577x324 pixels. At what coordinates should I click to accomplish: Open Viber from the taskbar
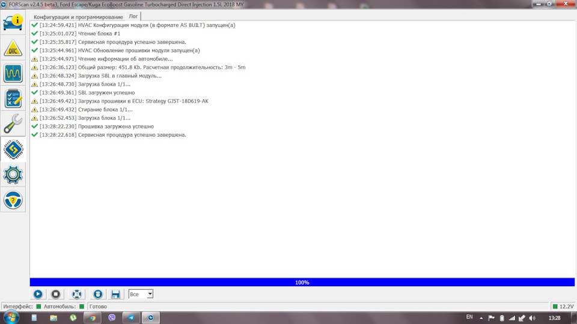(x=112, y=318)
